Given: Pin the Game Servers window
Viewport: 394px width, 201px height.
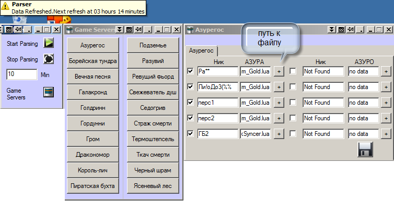Looking at the screenshot, I should pyautogui.click(x=138, y=30).
